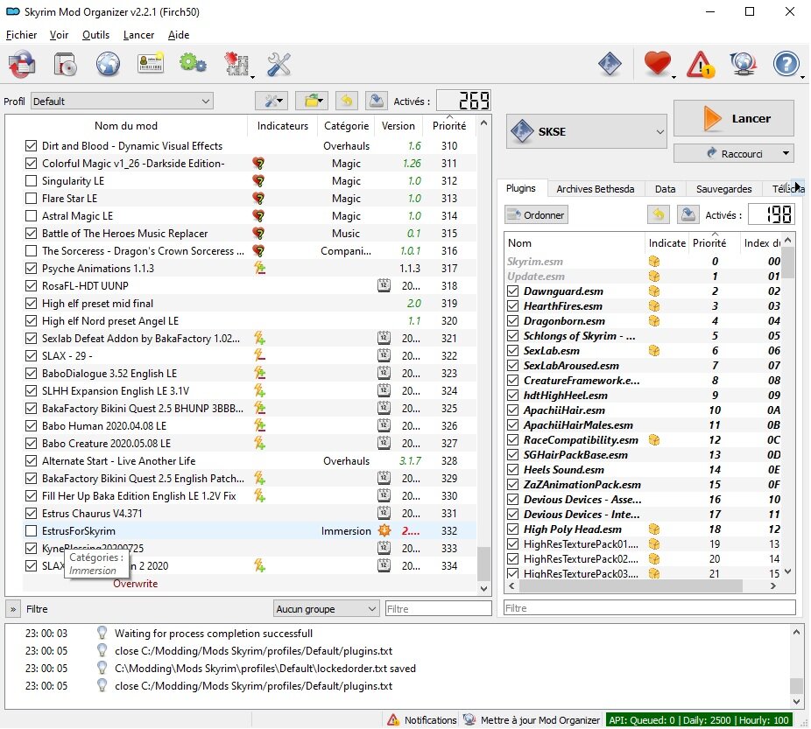Open the Data tab

pos(665,188)
